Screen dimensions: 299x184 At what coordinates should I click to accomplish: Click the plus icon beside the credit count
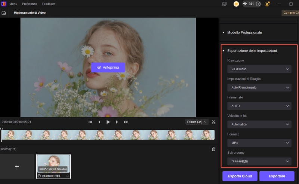click(258, 4)
